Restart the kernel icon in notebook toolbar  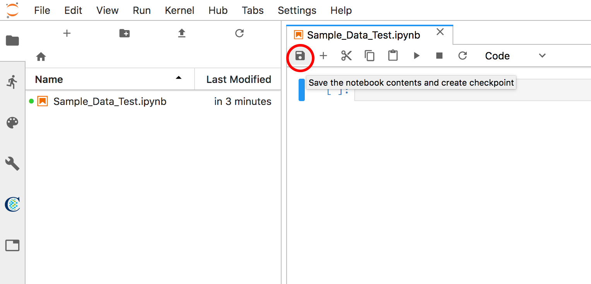click(x=463, y=56)
